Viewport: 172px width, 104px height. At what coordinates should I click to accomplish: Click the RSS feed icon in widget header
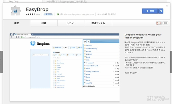point(89,42)
